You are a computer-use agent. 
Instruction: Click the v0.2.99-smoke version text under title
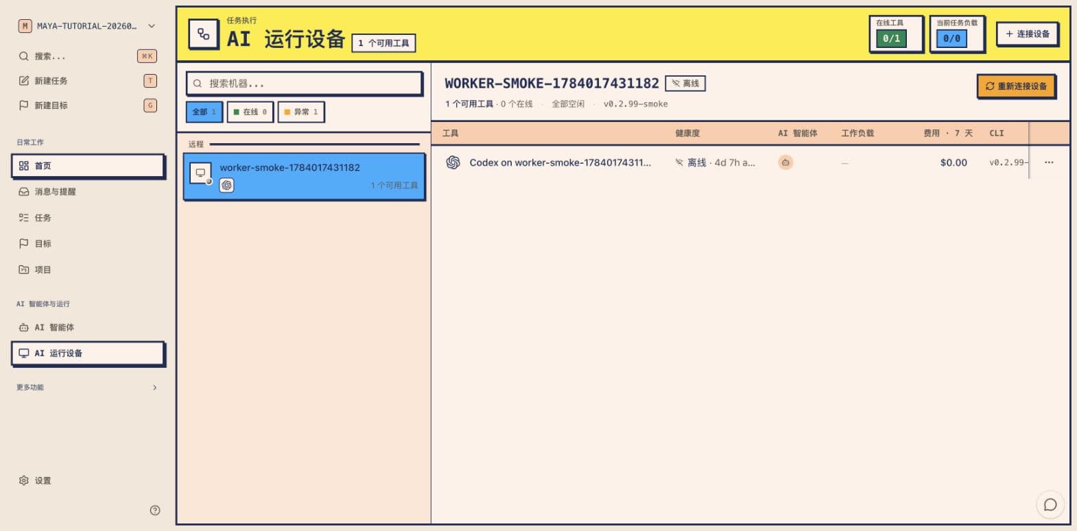635,104
